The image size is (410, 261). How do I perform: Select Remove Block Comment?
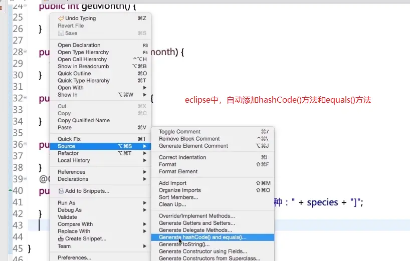point(213,139)
